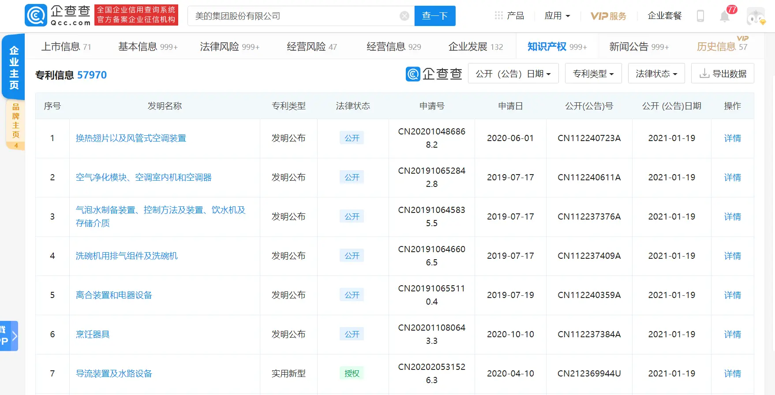Open patent 换热翅片以及风管式空调装置
The image size is (775, 395).
[131, 138]
